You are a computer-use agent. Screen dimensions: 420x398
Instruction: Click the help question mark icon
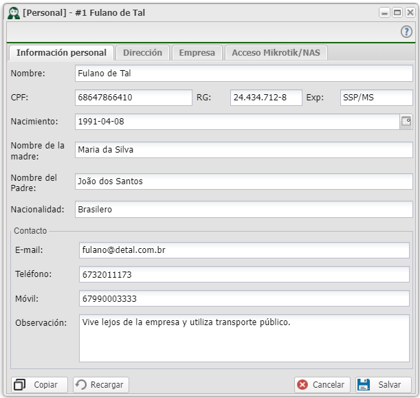pyautogui.click(x=406, y=32)
